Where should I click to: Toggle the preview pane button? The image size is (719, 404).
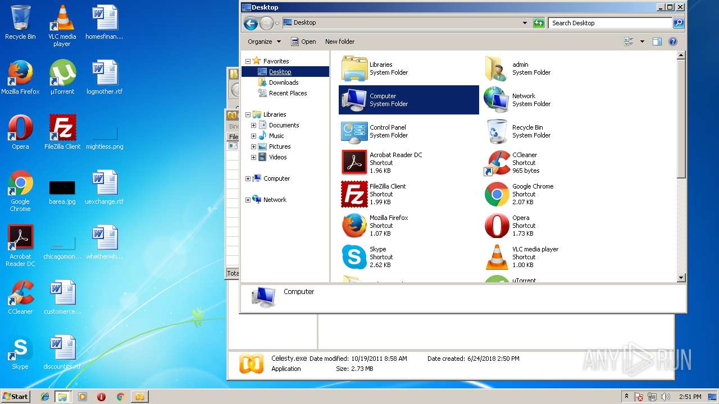click(657, 42)
